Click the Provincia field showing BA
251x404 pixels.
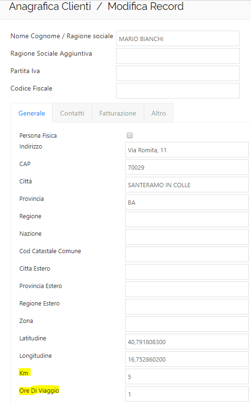[x=187, y=202]
